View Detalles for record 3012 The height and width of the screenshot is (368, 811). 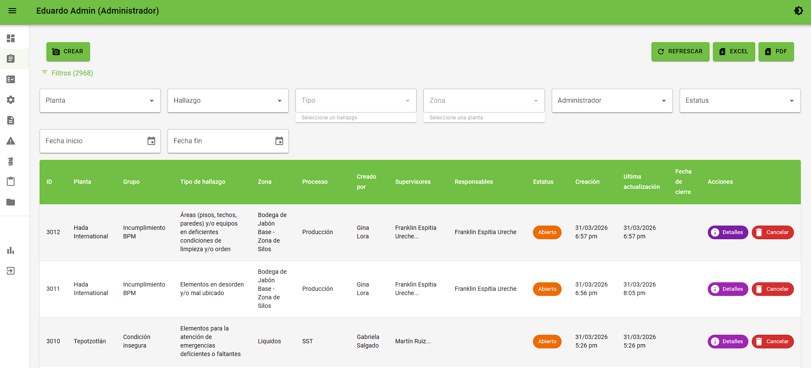[728, 232]
